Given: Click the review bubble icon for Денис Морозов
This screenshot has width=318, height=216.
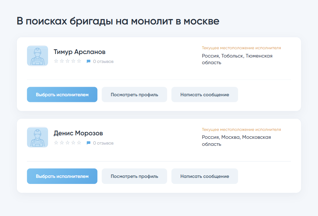Looking at the screenshot, I should point(88,143).
